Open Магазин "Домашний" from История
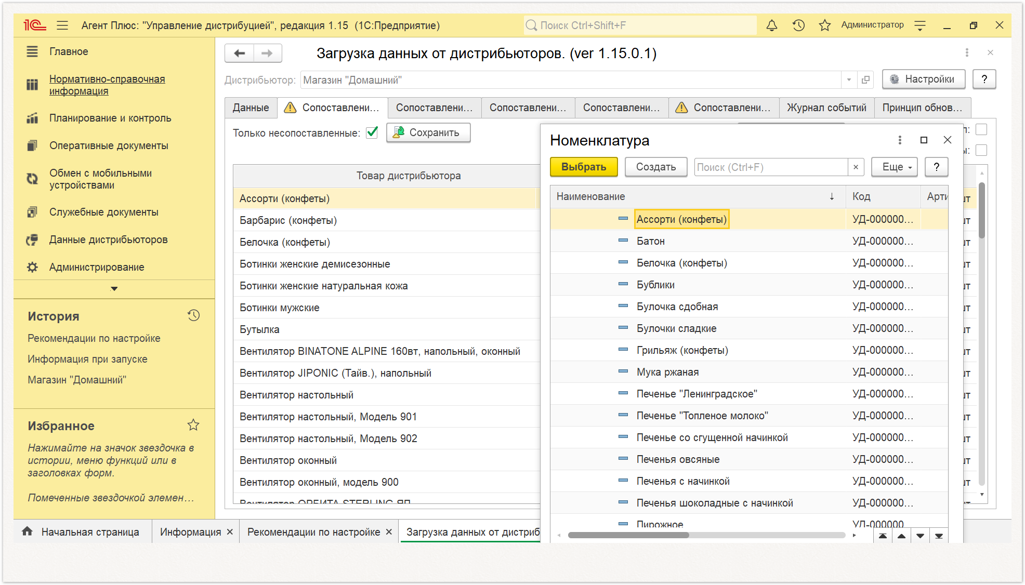The height and width of the screenshot is (585, 1025). [77, 380]
